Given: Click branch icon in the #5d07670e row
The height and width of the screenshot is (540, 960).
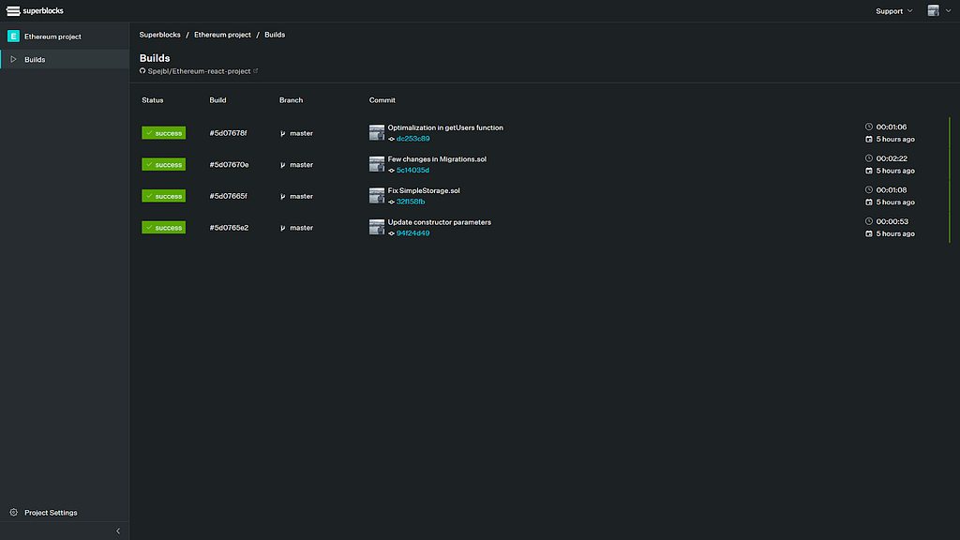Looking at the screenshot, I should (x=283, y=165).
